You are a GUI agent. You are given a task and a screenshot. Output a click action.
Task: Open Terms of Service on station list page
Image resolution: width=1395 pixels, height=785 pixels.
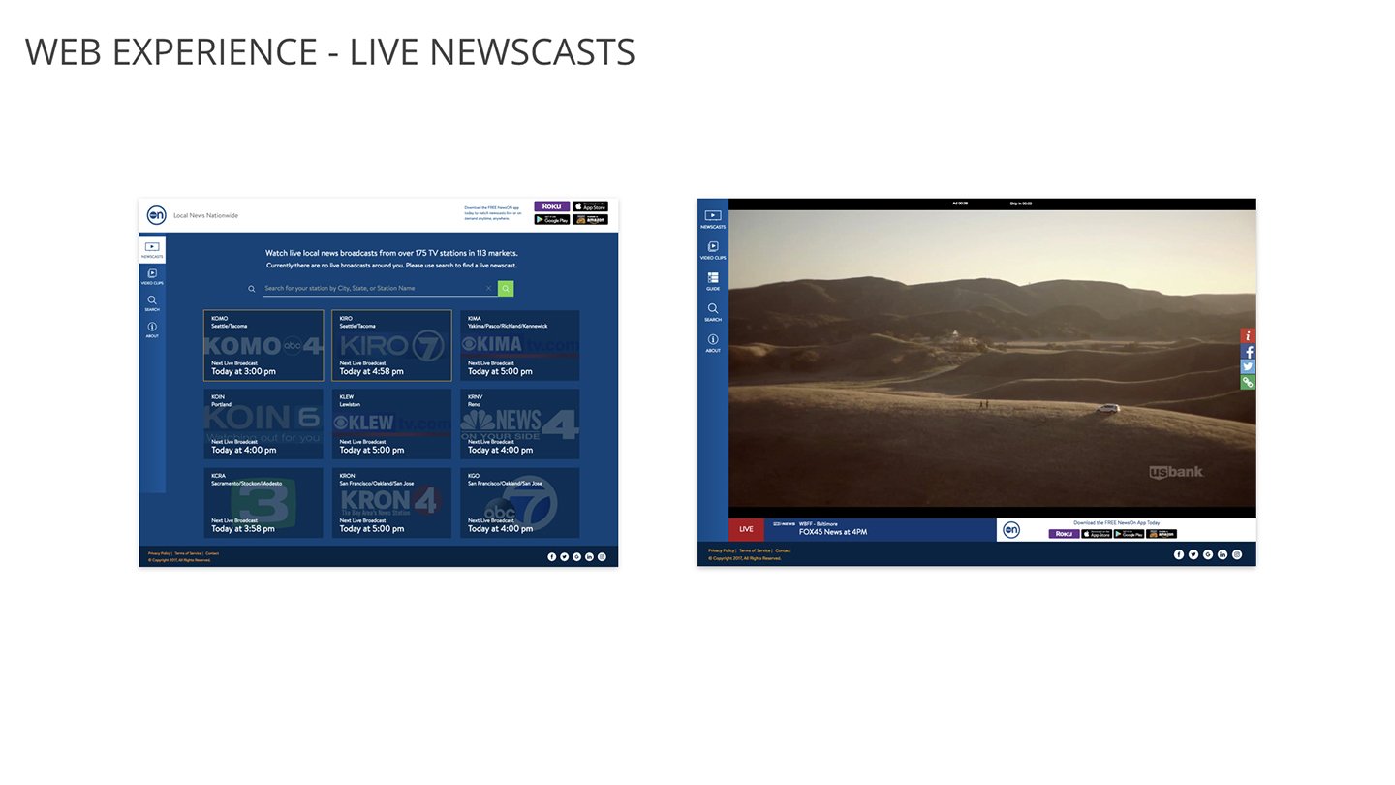tap(188, 553)
